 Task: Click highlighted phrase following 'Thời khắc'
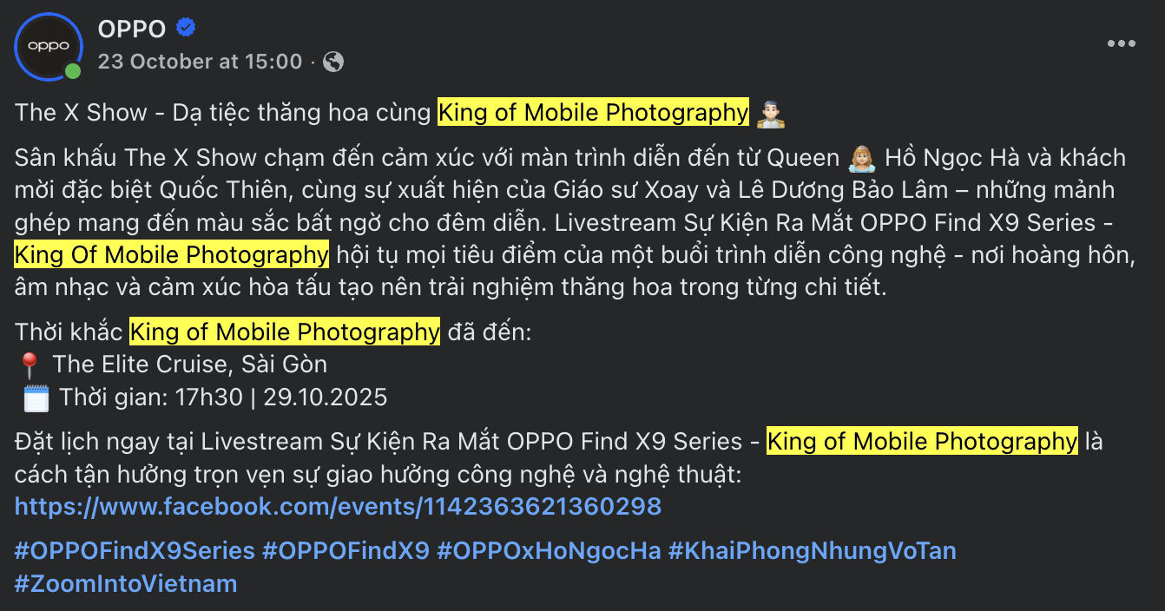coord(285,332)
